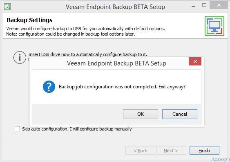Click the greyed-out Next button
The height and width of the screenshot is (162, 230).
[x=171, y=151]
